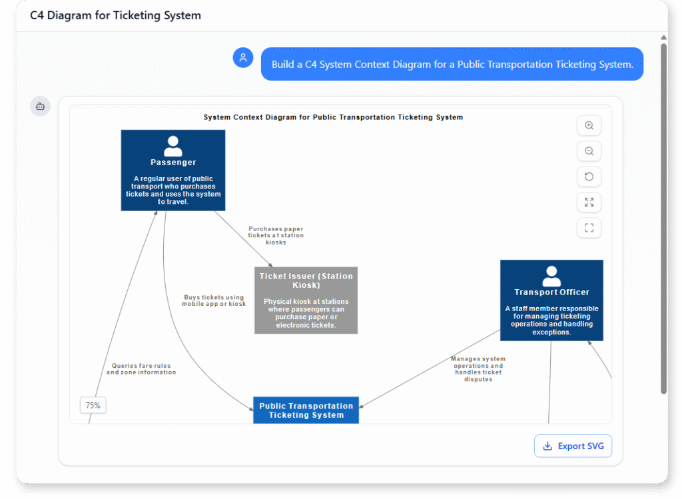682x499 pixels.
Task: Click the zoom in icon
Action: pos(589,125)
